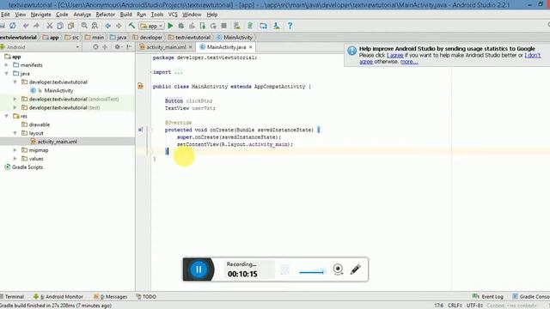This screenshot has width=550, height=309.
Task: Open the Build menu
Action: pyautogui.click(x=126, y=15)
